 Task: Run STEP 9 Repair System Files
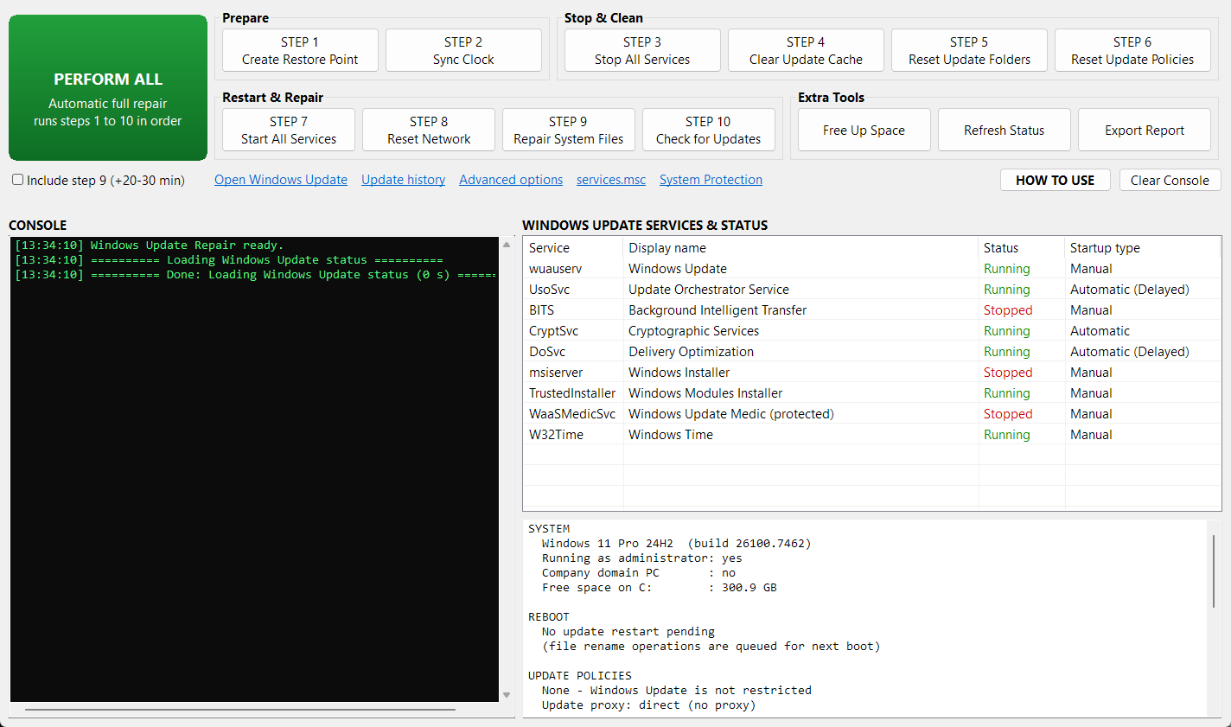569,130
